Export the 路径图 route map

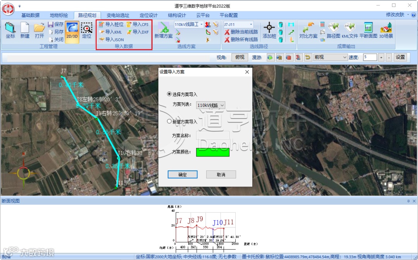pyautogui.click(x=334, y=31)
